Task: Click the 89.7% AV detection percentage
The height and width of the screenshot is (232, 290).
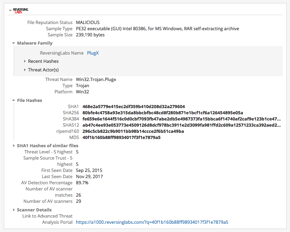Action: click(82, 183)
